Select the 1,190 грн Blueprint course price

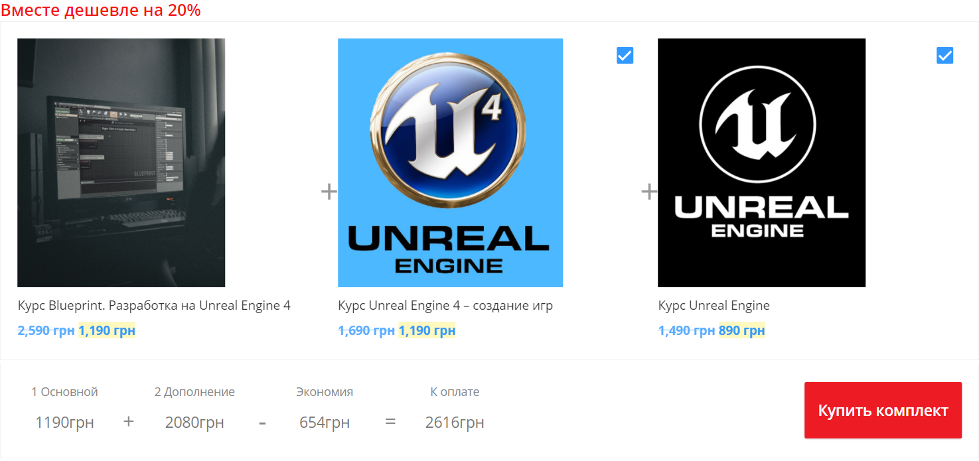107,330
